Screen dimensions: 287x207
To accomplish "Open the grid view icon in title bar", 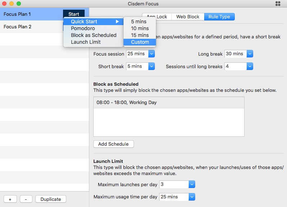I will tap(278, 4).
